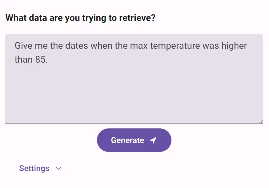Image resolution: width=269 pixels, height=188 pixels.
Task: Click the word "than" on the second line
Action: point(23,59)
